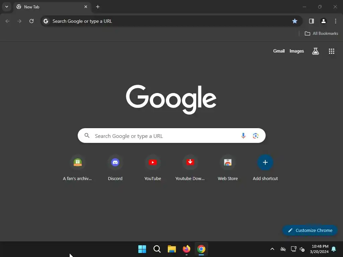Open the Images link
The width and height of the screenshot is (343, 257).
click(x=297, y=51)
